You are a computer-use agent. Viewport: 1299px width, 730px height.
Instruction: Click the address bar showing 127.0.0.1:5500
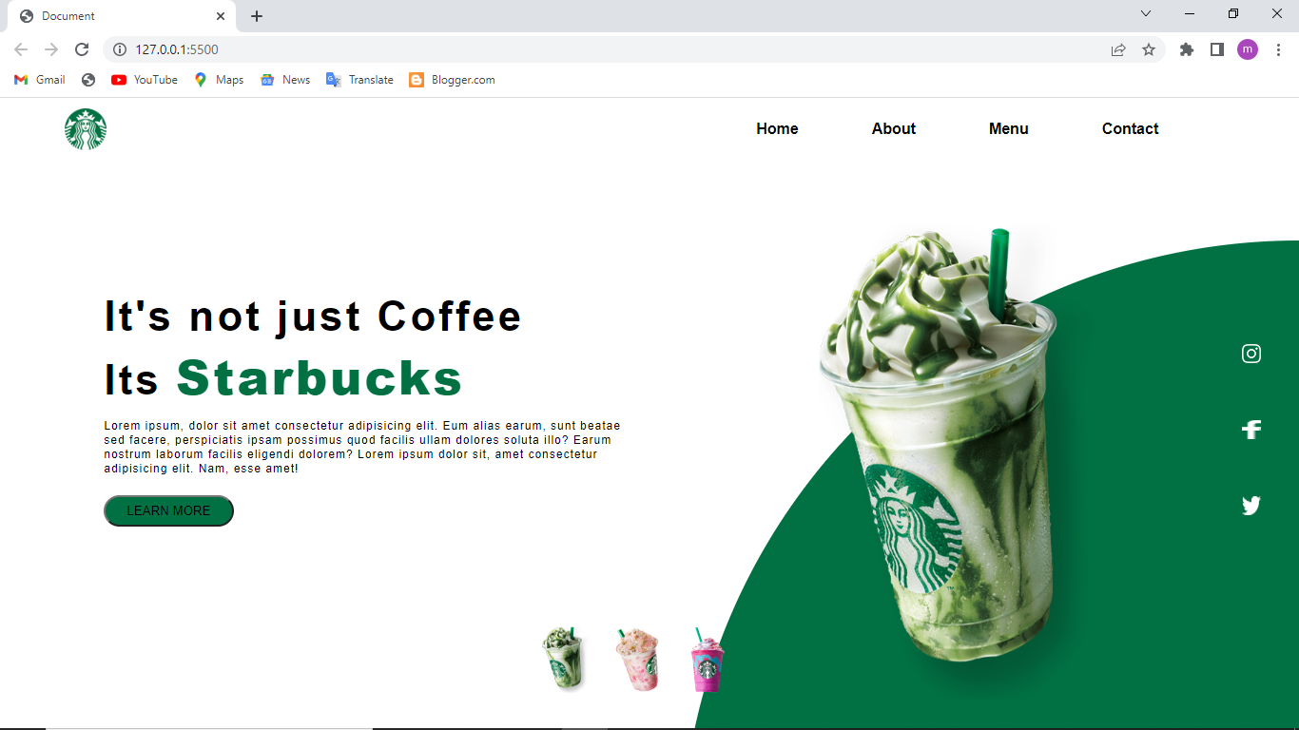point(609,49)
